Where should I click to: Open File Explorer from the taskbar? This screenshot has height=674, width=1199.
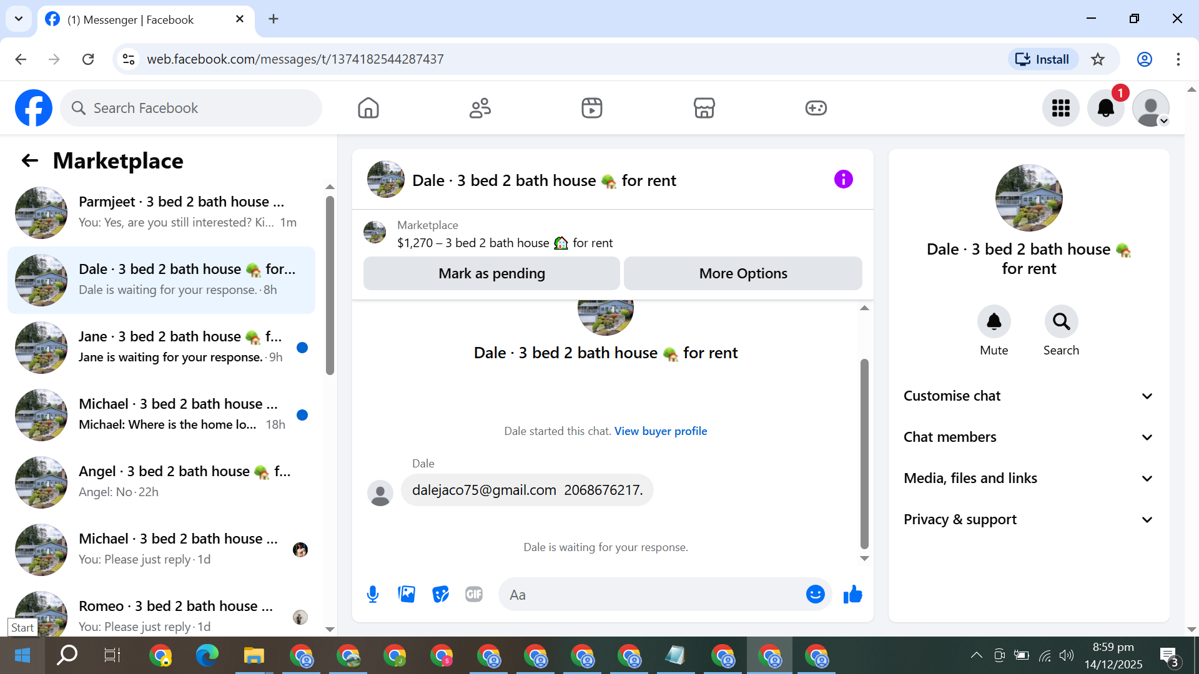pyautogui.click(x=254, y=656)
